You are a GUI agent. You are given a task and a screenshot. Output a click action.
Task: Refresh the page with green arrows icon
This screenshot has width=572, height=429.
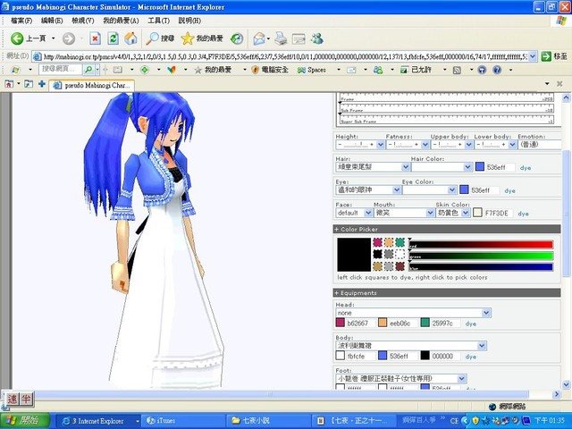coord(114,38)
